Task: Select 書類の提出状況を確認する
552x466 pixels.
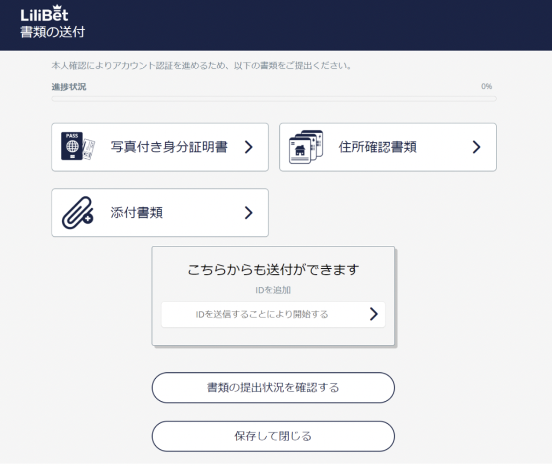Action: [x=273, y=387]
